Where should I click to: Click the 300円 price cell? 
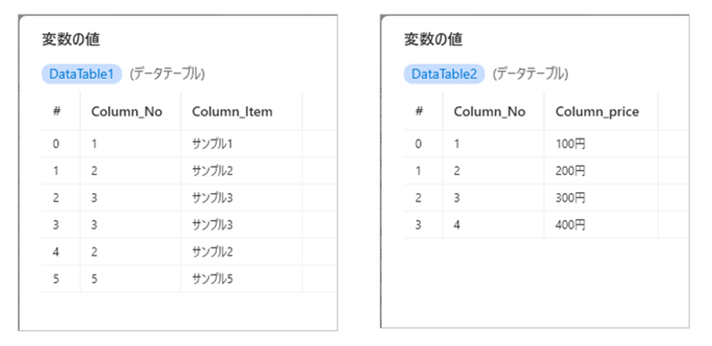coord(570,198)
